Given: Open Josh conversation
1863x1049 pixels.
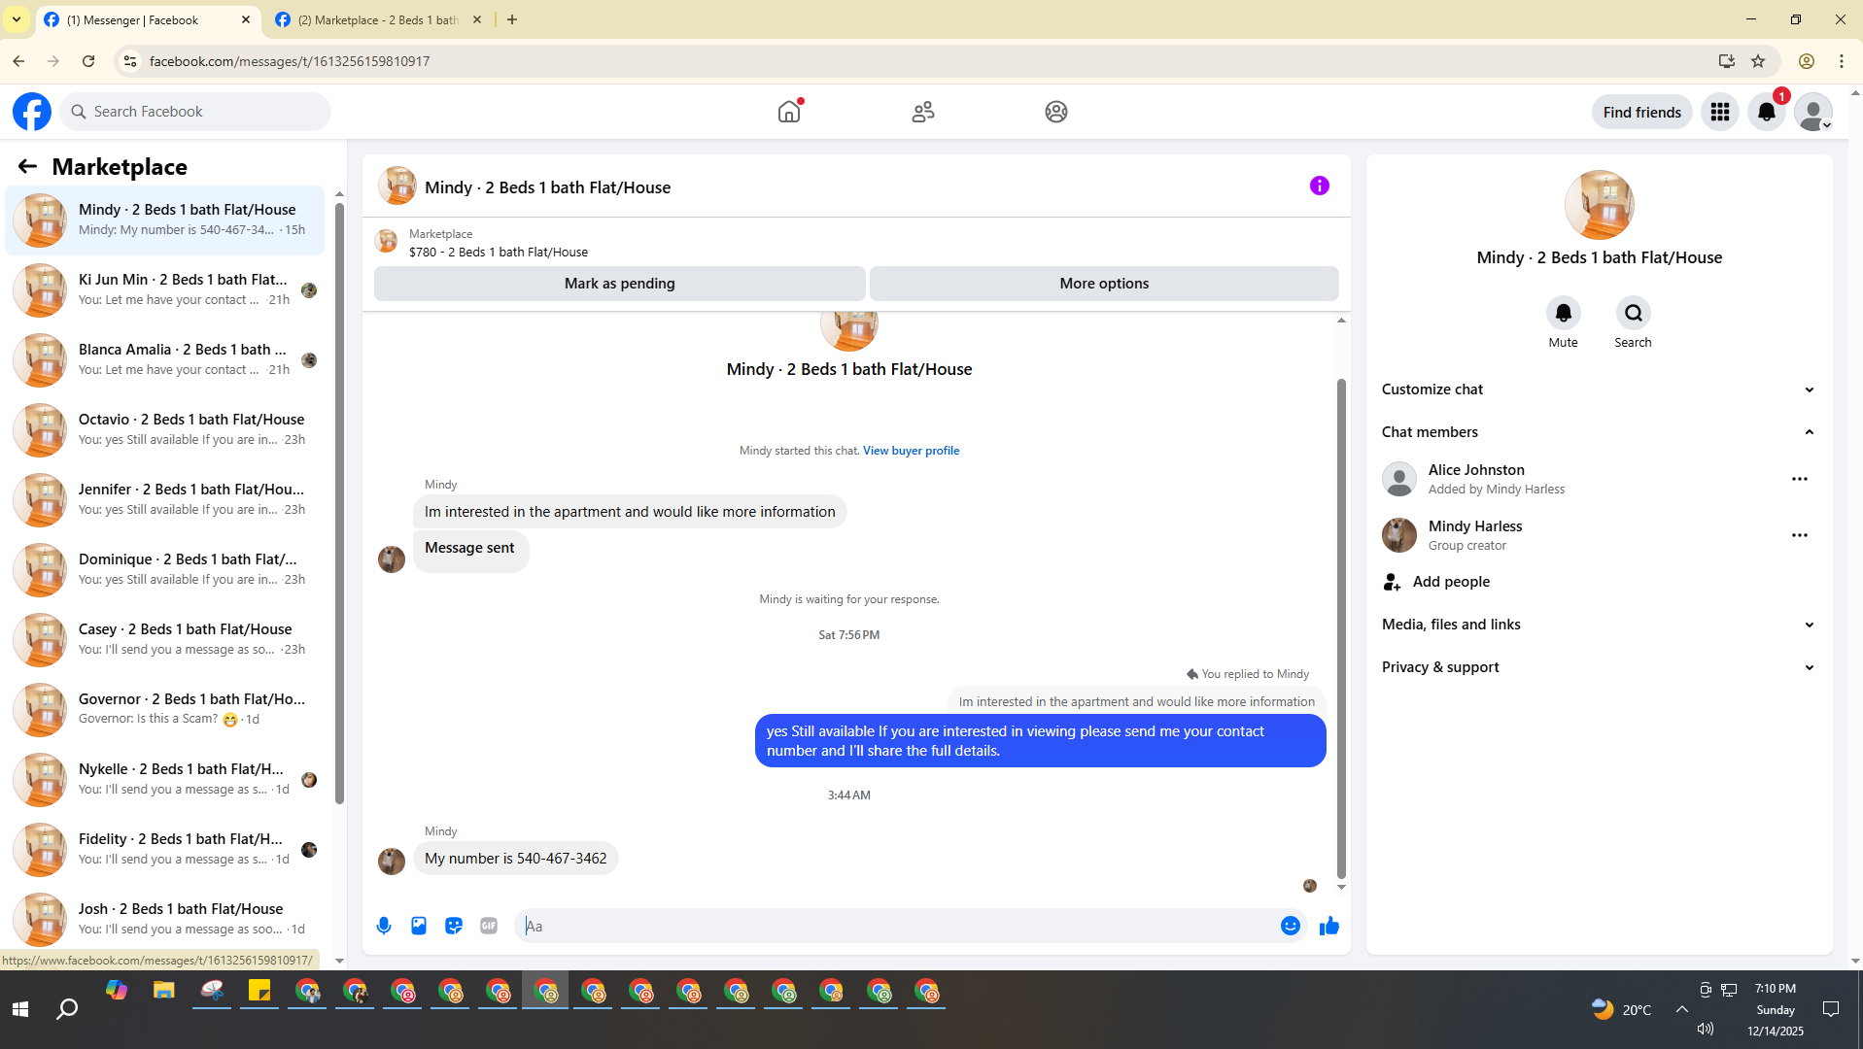Looking at the screenshot, I should 165,918.
